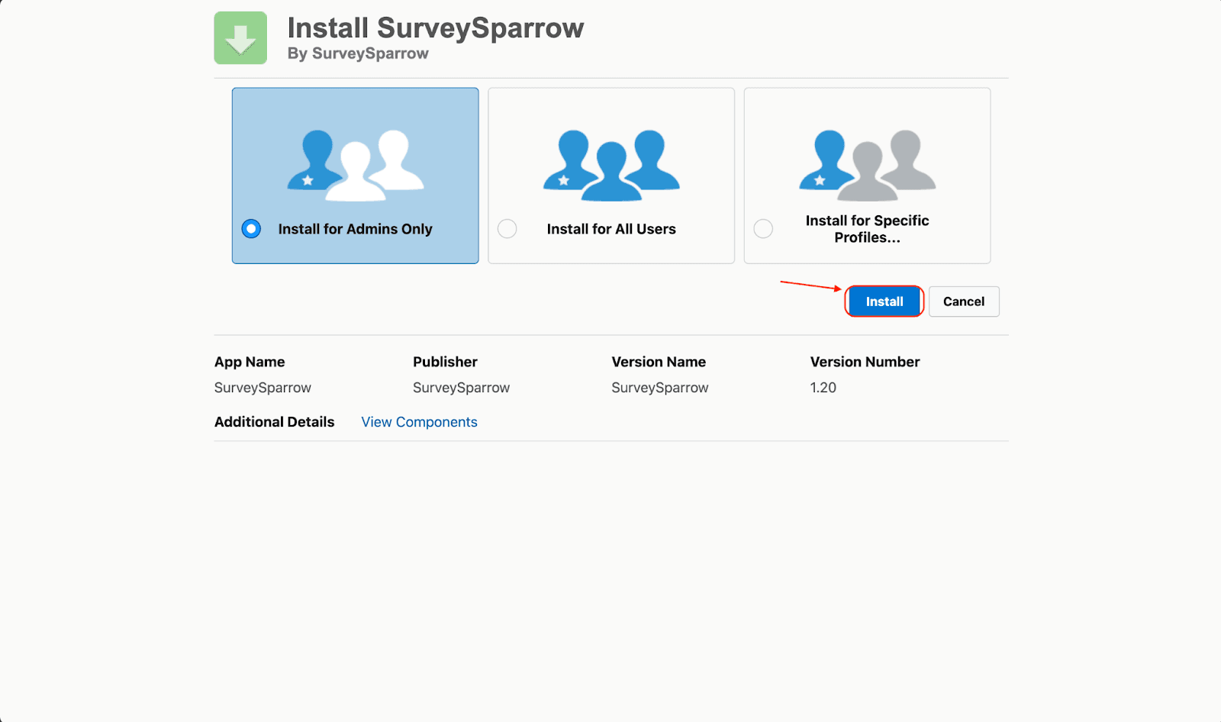Click the Additional Details label

tap(274, 422)
